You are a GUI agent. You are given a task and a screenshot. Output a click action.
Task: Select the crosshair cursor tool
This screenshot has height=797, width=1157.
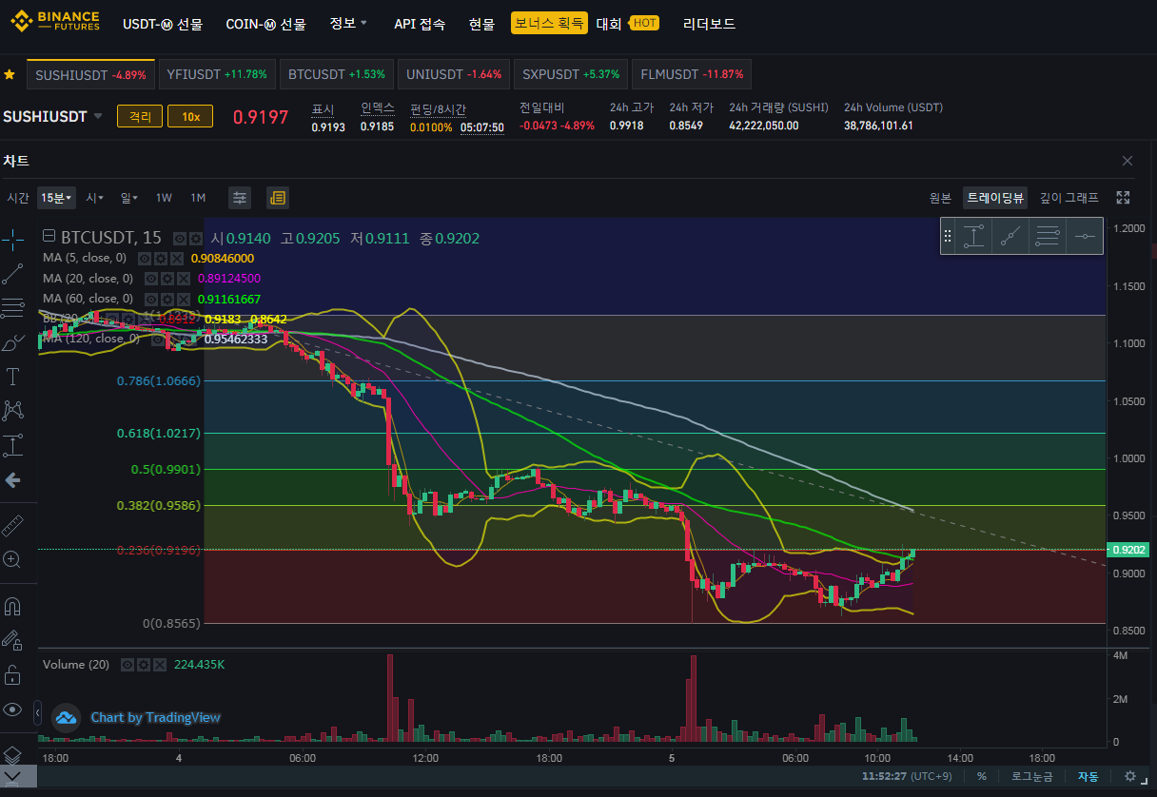click(x=12, y=240)
